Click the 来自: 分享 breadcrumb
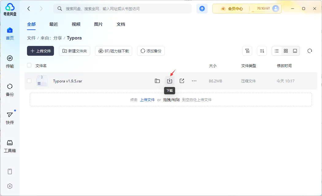Viewport: 322px width, 196px height. pos(51,38)
